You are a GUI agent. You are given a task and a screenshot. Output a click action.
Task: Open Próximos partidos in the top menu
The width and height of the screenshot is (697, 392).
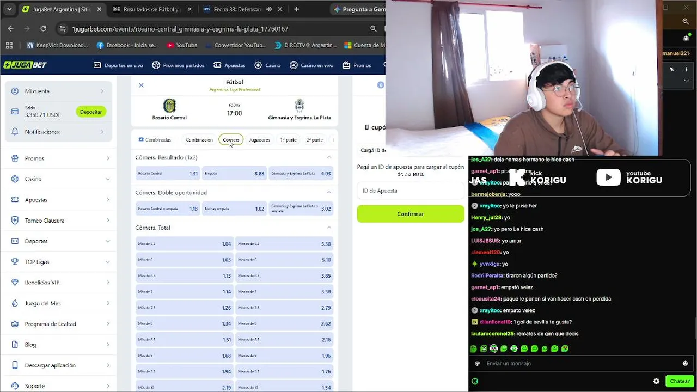tap(178, 65)
